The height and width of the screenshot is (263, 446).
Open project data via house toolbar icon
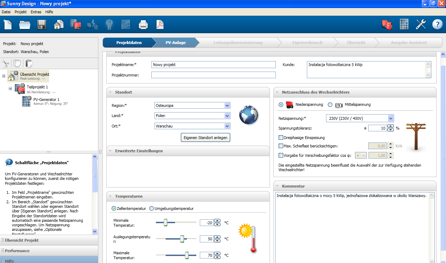tap(59, 24)
